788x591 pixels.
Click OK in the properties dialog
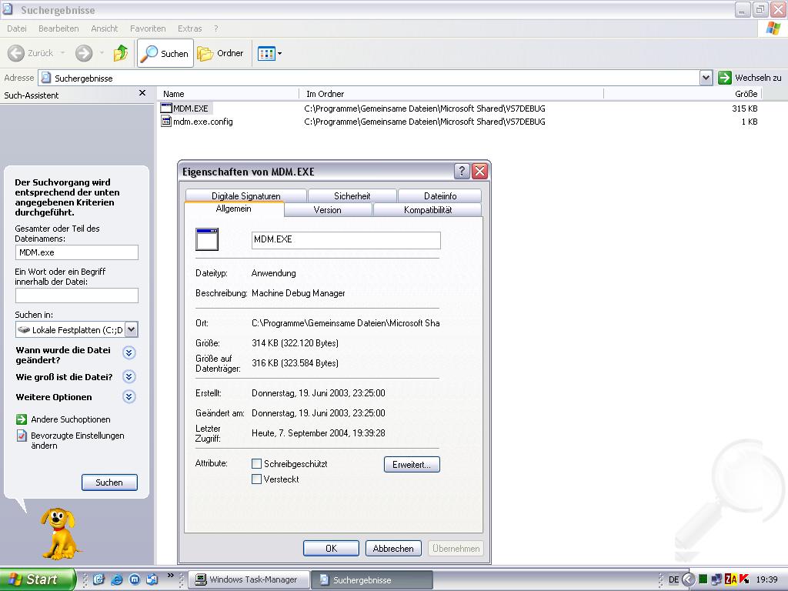pyautogui.click(x=331, y=548)
